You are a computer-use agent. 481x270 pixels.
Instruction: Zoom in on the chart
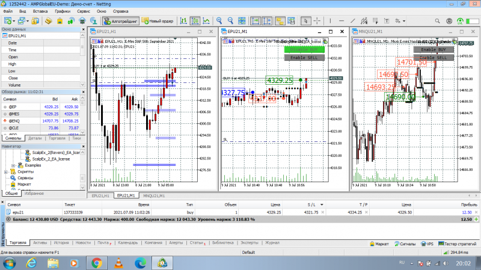pos(219,21)
